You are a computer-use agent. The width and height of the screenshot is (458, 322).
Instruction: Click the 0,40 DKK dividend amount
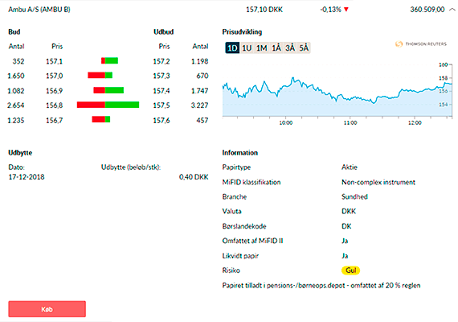click(x=194, y=177)
